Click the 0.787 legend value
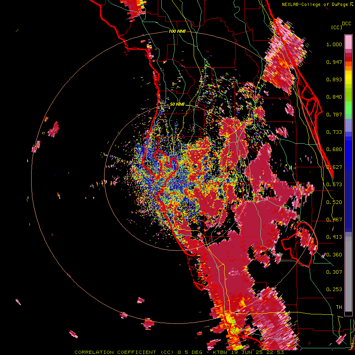The image size is (355, 355). [x=334, y=114]
